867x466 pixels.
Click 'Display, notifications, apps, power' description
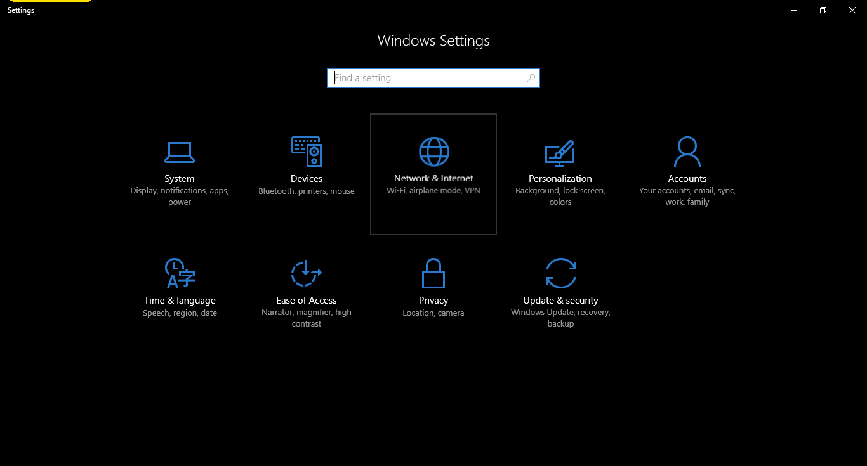click(180, 197)
